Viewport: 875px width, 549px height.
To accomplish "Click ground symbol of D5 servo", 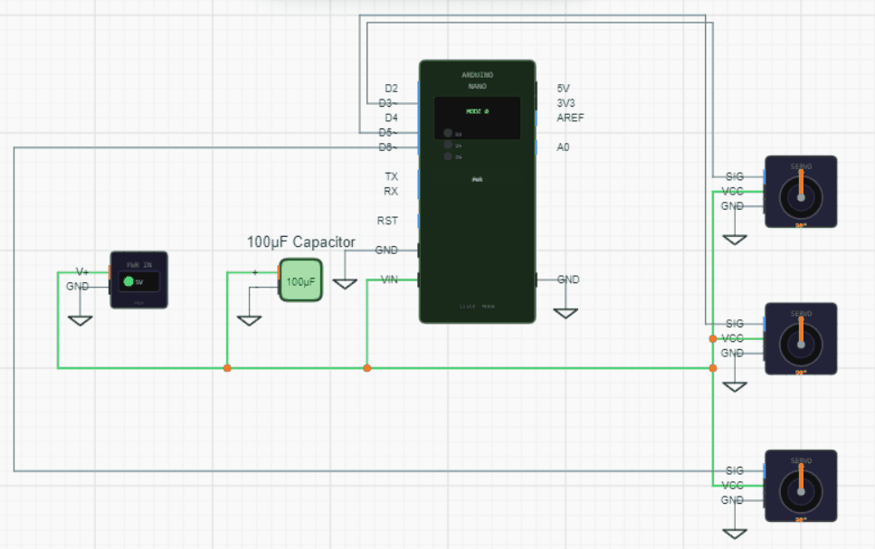I will (x=735, y=386).
